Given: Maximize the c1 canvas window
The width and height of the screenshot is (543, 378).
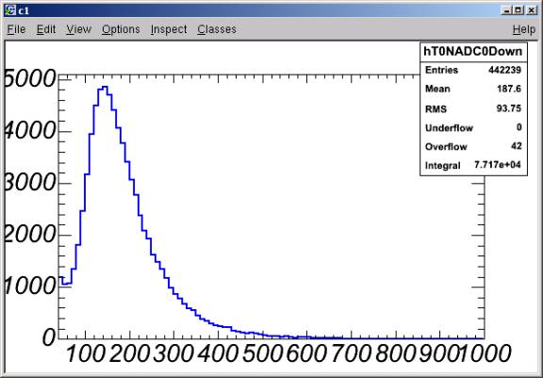Looking at the screenshot, I should coord(518,10).
